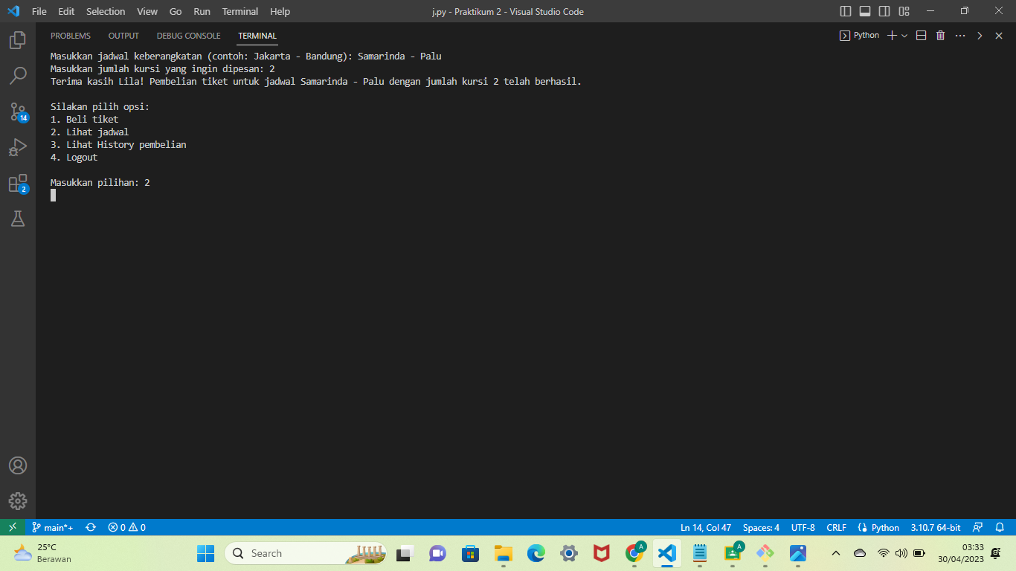Open the Windows Start menu

205,553
